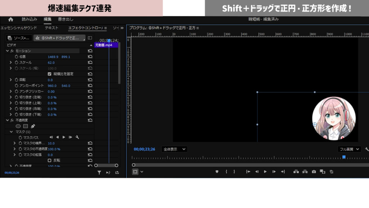Expand the 回転 property
This screenshot has width=369, height=208.
click(10, 80)
